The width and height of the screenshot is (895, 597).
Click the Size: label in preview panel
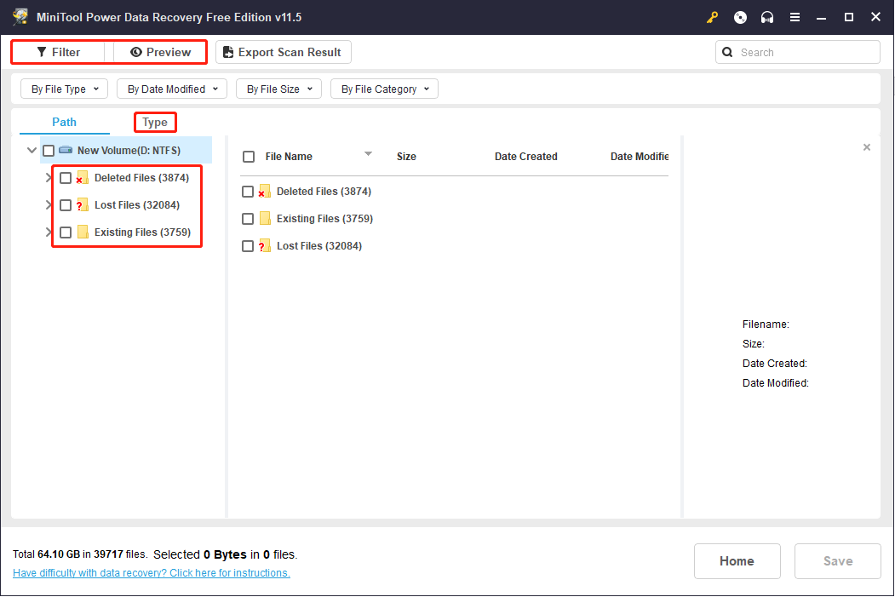pyautogui.click(x=754, y=343)
